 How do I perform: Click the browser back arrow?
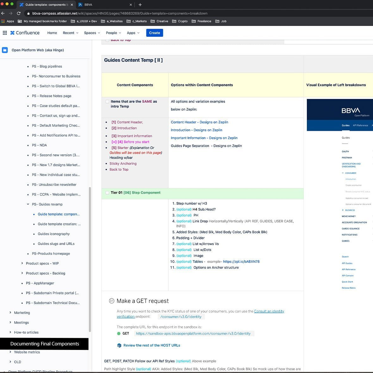point(3,13)
